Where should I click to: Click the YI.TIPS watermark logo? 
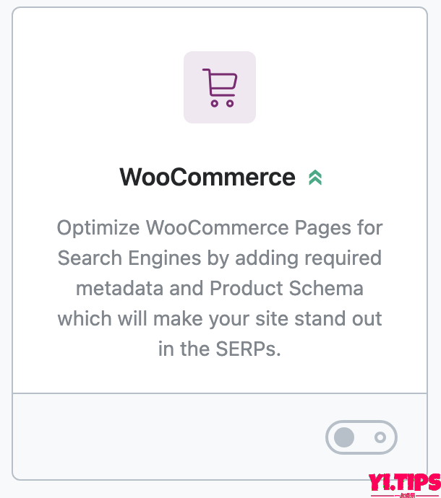[x=404, y=481]
